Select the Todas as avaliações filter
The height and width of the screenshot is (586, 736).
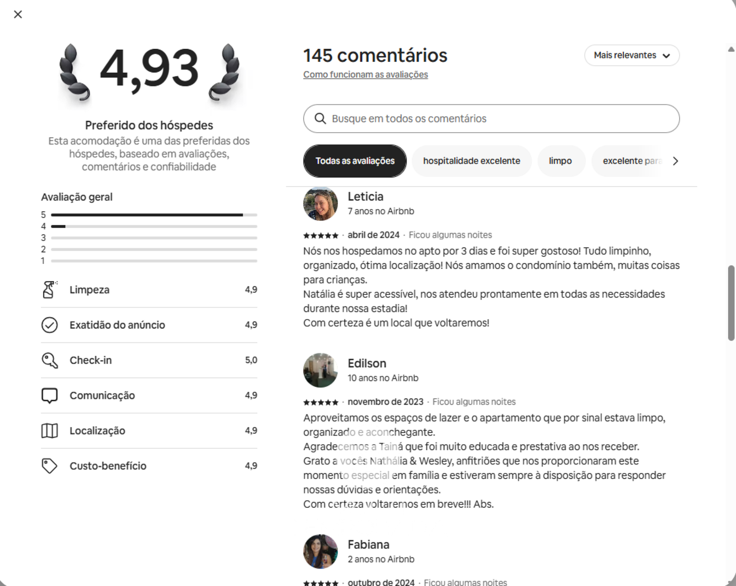(x=354, y=161)
